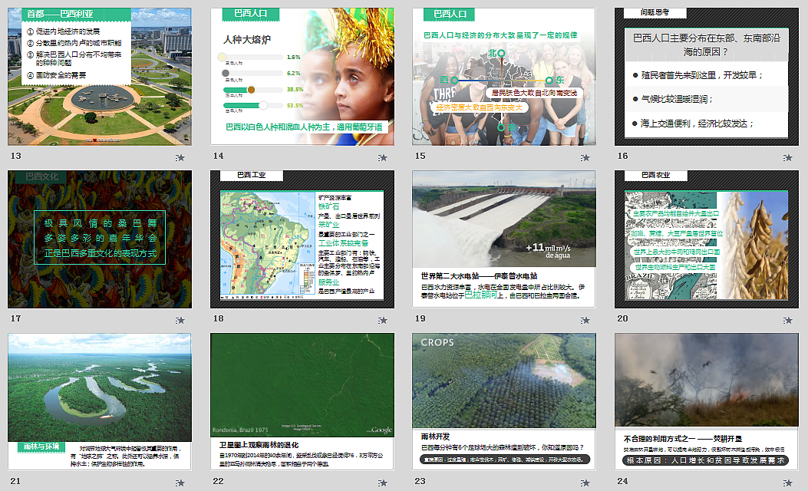Select slide 13 Brasília capital thumbnail
808x491 pixels.
(100, 76)
